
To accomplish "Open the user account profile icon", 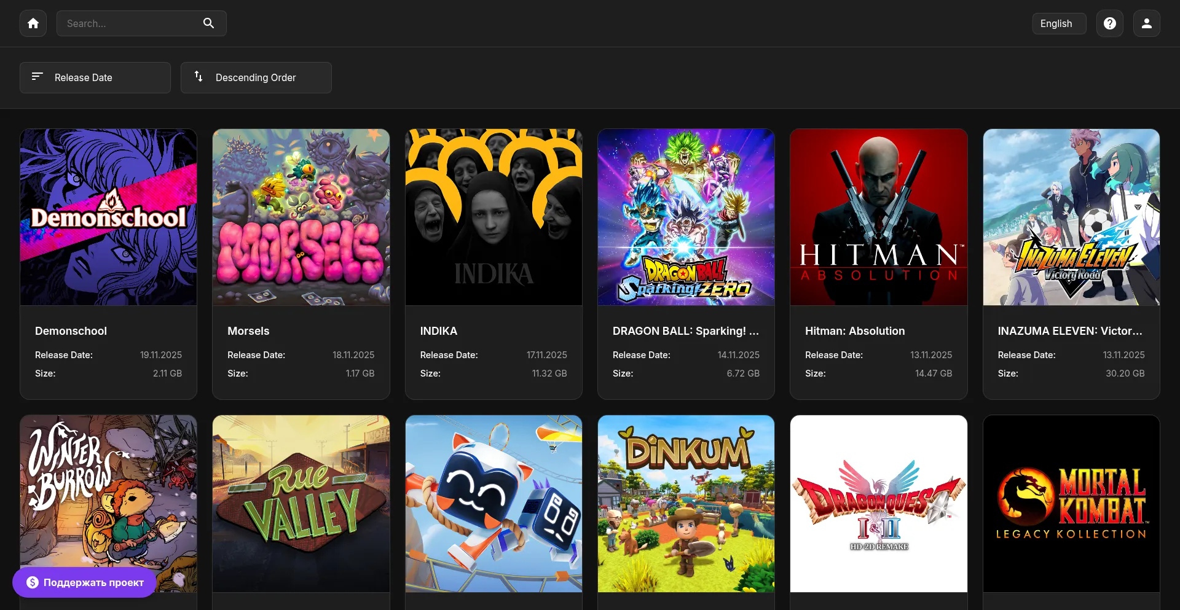I will click(1146, 23).
